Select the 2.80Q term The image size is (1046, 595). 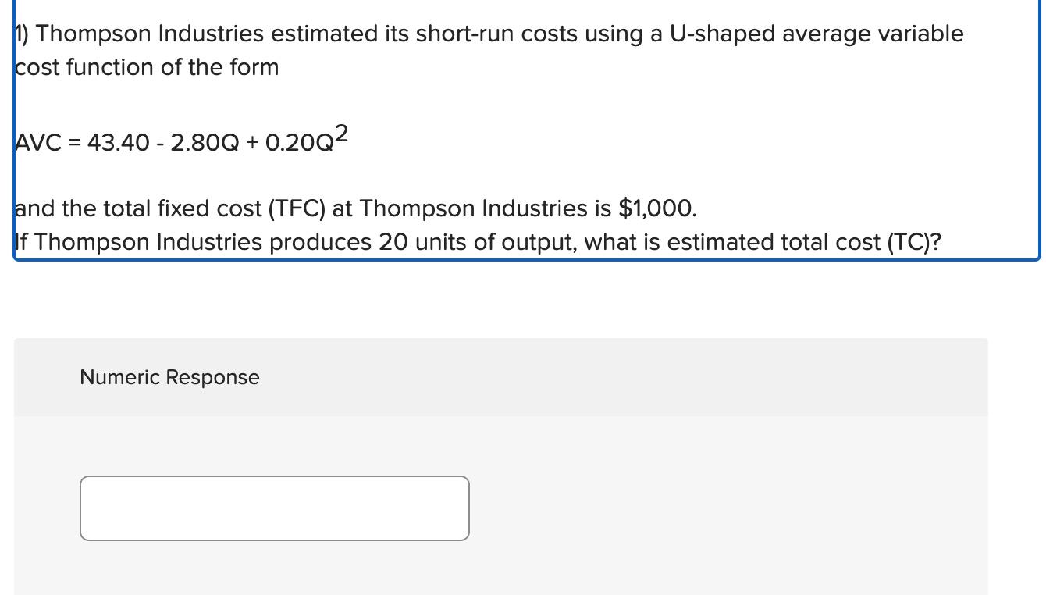(203, 143)
